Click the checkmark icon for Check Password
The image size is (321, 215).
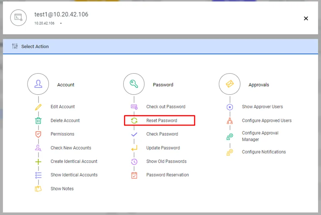(134, 134)
